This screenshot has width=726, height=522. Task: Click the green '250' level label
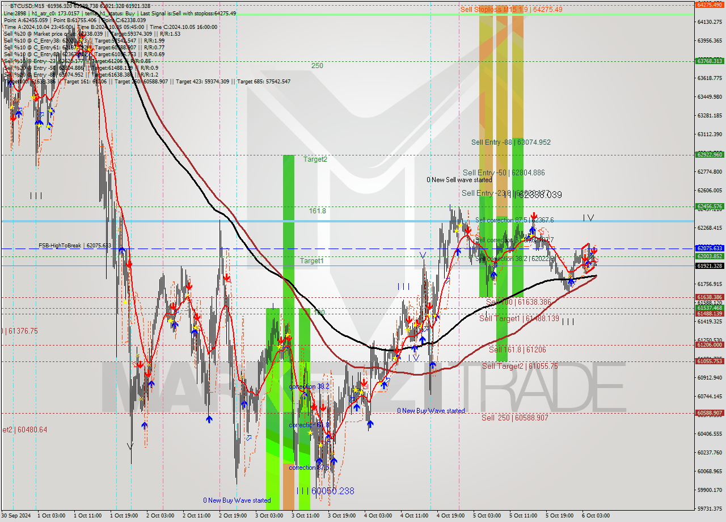click(x=317, y=66)
